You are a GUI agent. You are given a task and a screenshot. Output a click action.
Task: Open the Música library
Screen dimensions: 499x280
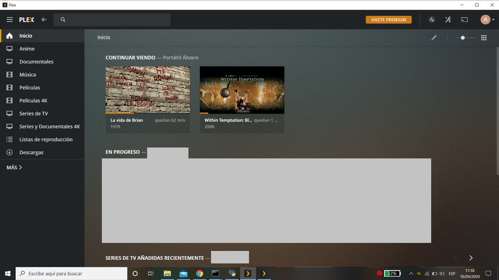coord(42,74)
